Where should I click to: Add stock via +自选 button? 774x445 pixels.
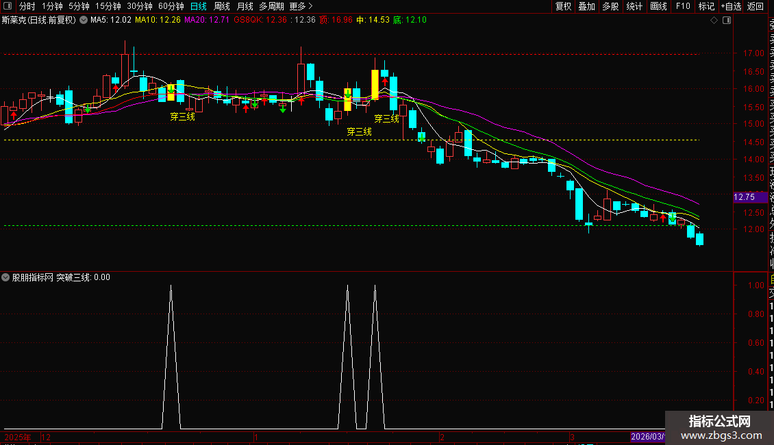pyautogui.click(x=731, y=6)
